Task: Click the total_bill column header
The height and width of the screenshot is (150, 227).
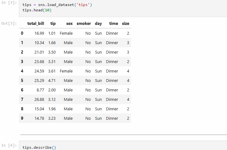Action: pos(36,24)
